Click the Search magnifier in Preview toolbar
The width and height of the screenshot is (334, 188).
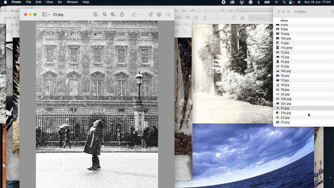168,15
